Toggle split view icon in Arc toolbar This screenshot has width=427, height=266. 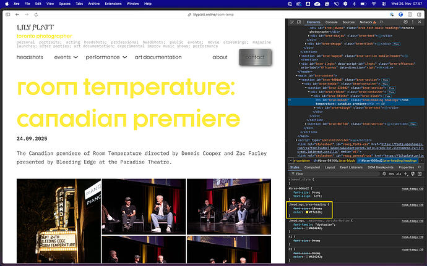[419, 14]
